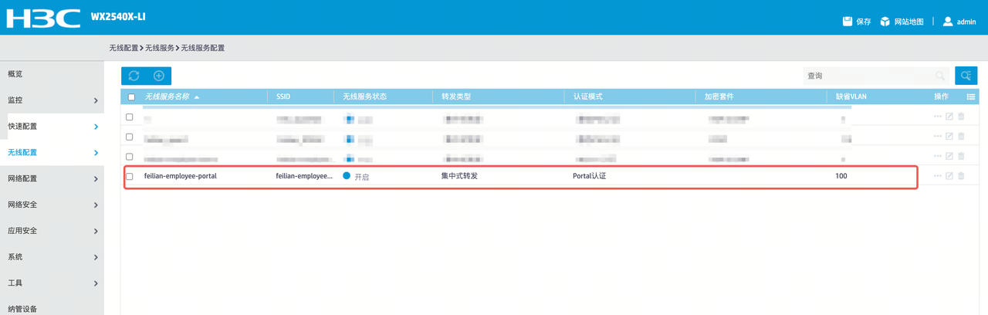This screenshot has height=315, width=988.
Task: Click the site map cube icon
Action: click(885, 21)
